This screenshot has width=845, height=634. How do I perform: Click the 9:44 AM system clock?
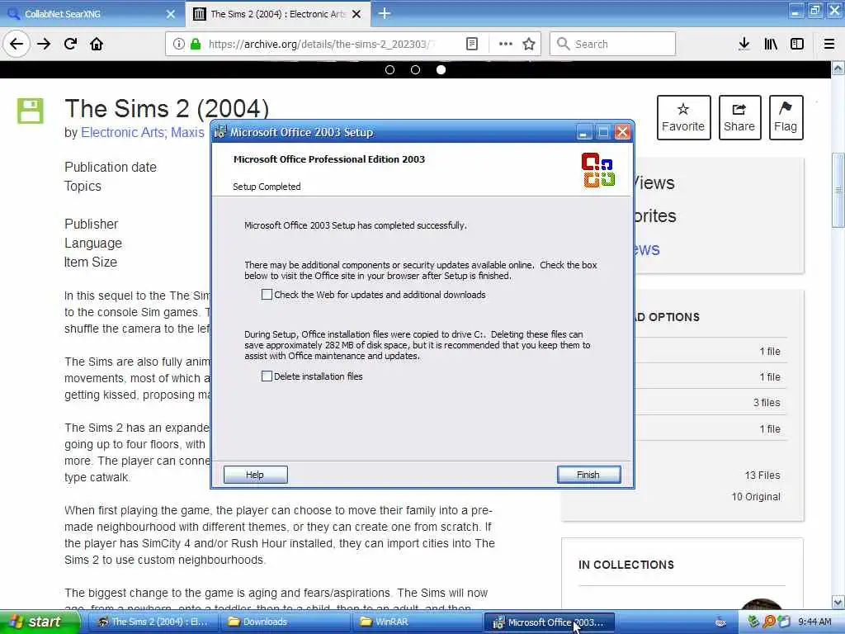click(814, 622)
